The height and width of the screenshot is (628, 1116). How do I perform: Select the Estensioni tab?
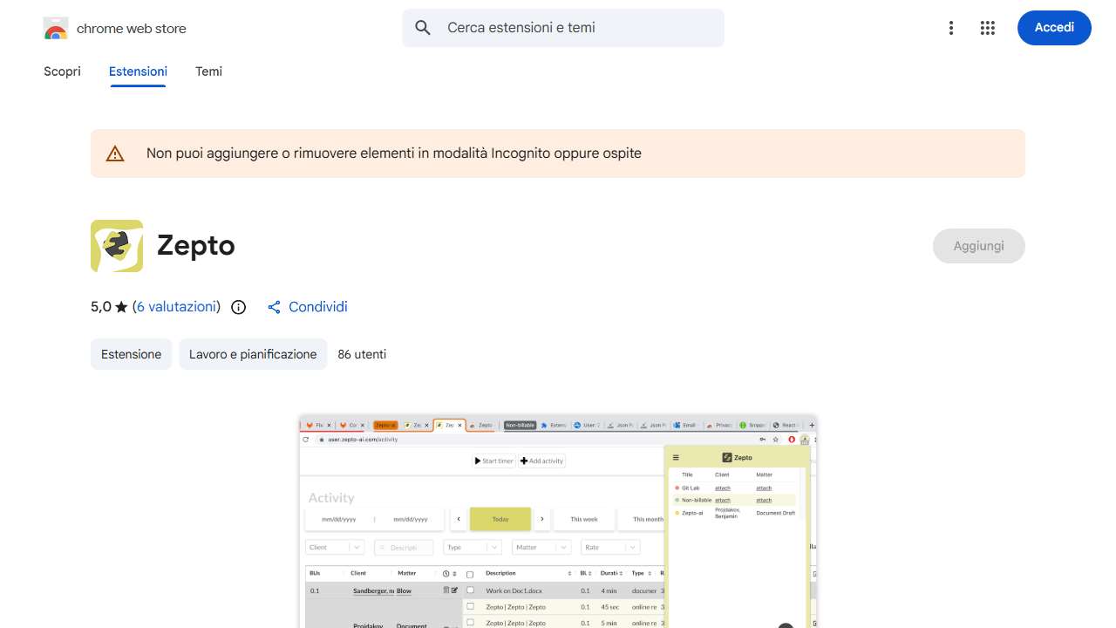pyautogui.click(x=138, y=72)
